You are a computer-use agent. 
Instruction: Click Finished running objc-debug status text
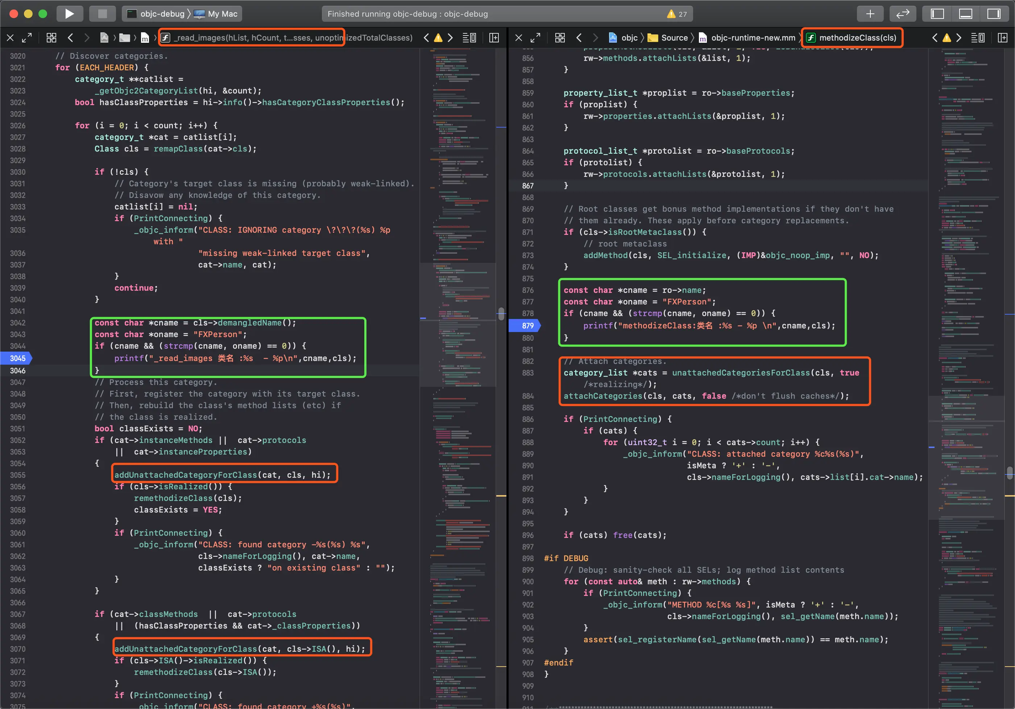(407, 14)
